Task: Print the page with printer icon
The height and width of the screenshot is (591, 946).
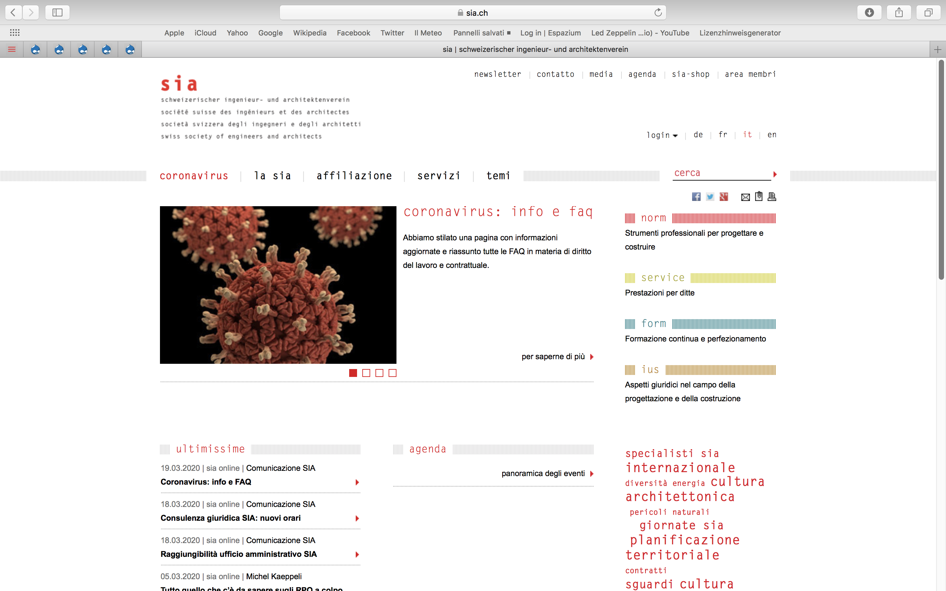Action: [772, 197]
